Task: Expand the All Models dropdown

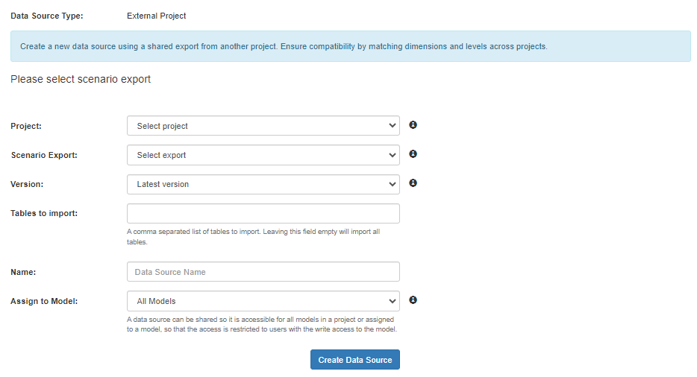Action: (263, 301)
